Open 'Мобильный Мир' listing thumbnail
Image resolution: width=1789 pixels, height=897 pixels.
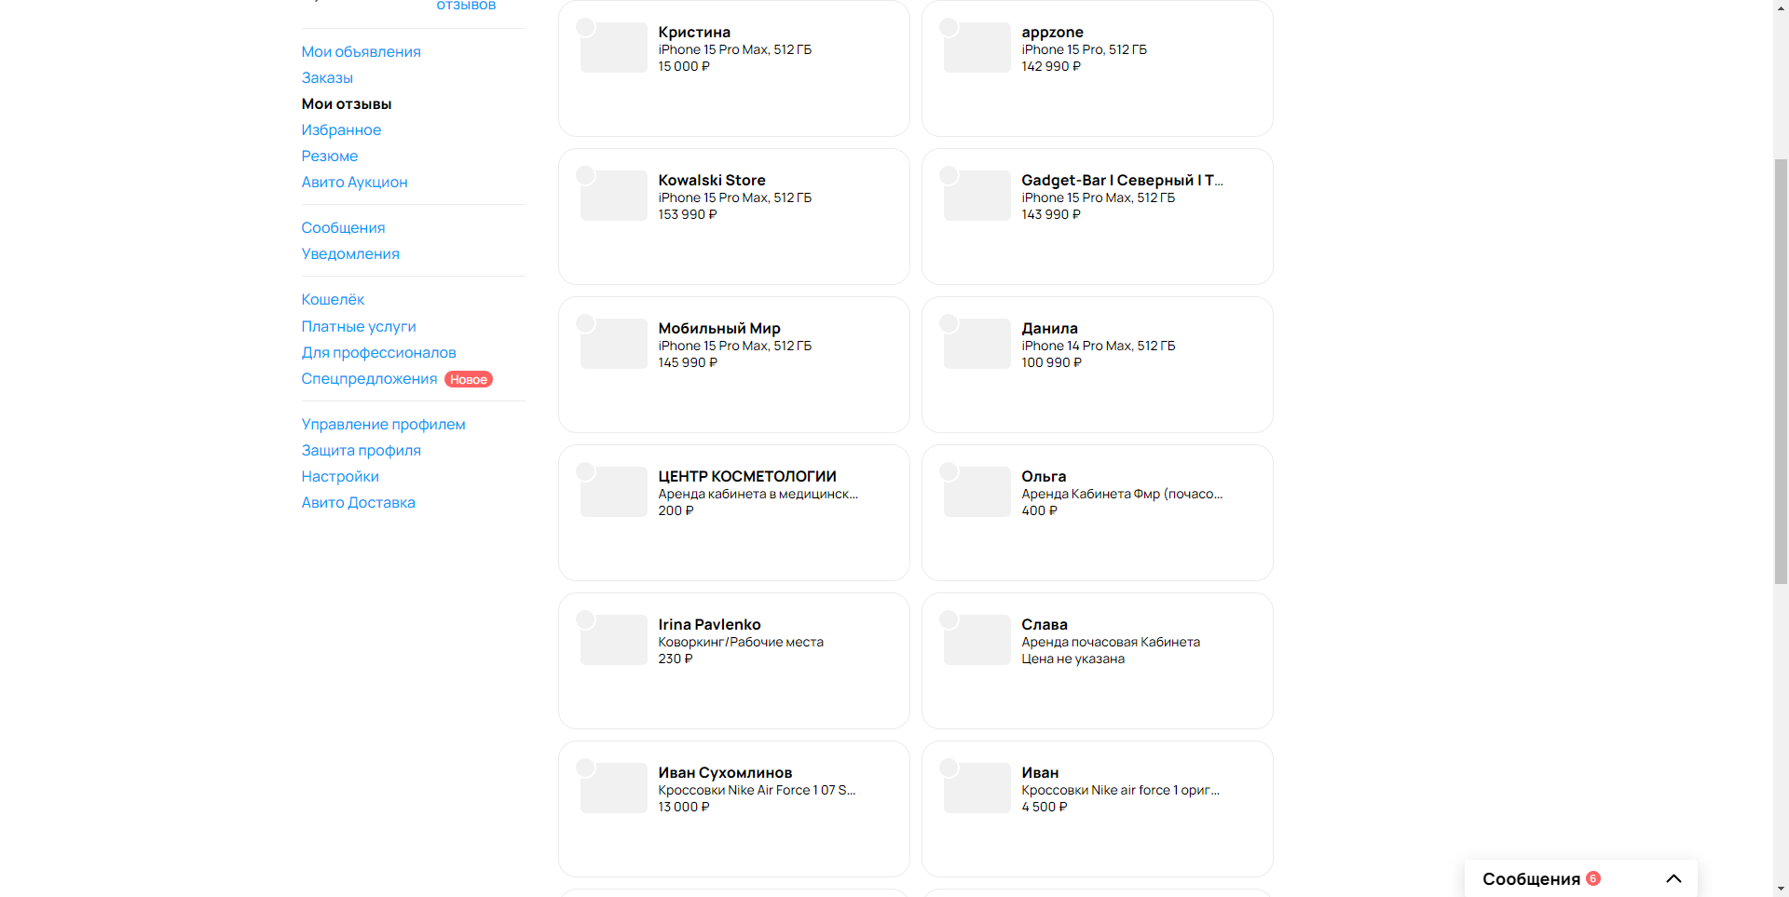[614, 344]
